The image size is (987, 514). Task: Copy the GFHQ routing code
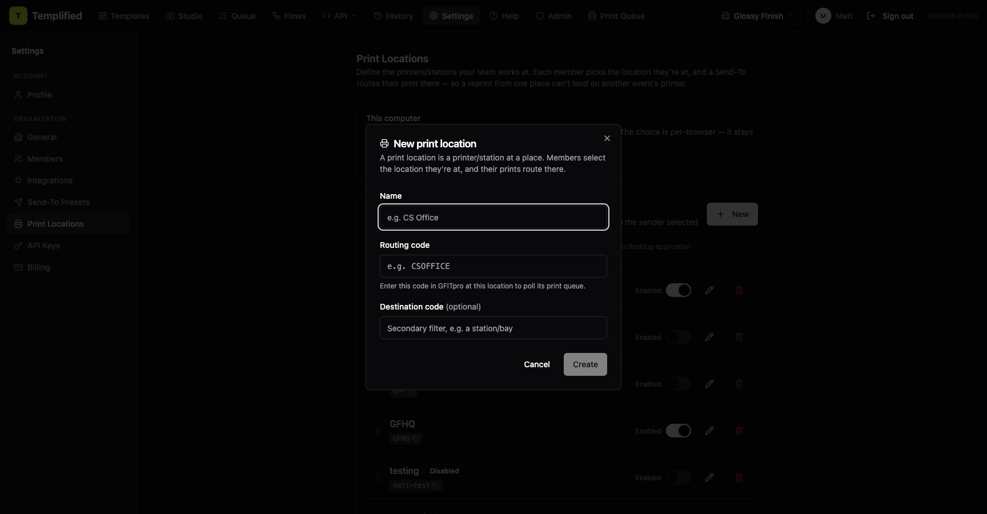(415, 439)
